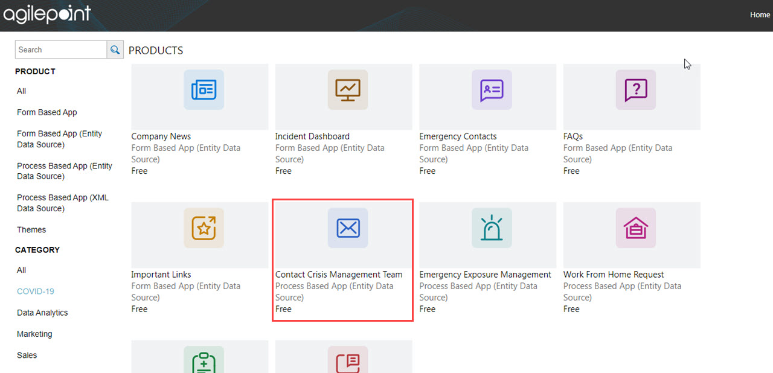773x373 pixels.
Task: Focus the Search text field
Action: pos(61,49)
